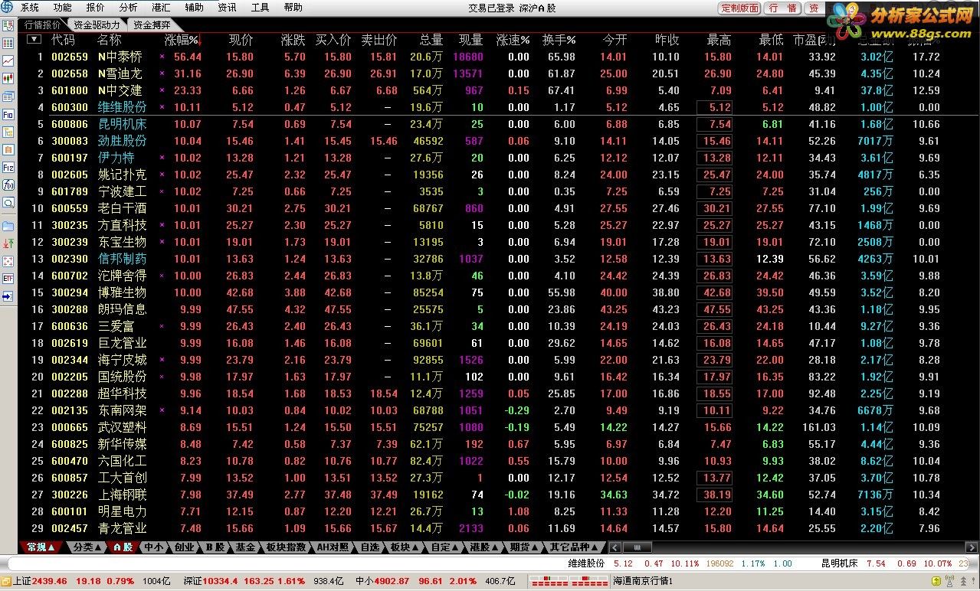Screen dimensions: 980x591
Task: Click the first sidebar icon with checkmark list
Action: [8, 26]
